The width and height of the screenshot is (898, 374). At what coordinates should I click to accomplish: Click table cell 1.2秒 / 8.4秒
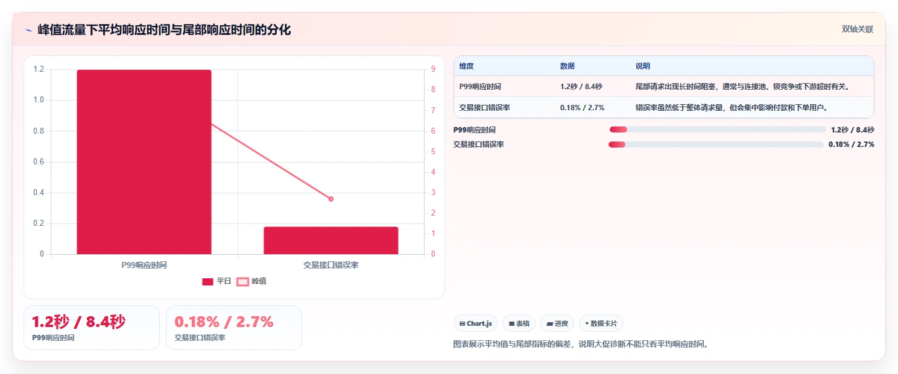[x=581, y=87]
